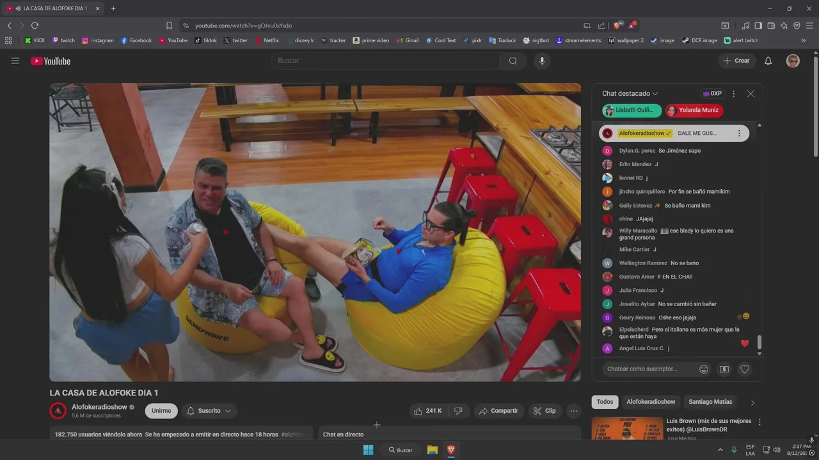The height and width of the screenshot is (460, 819).
Task: Toggle the browser sidebar panel
Action: [x=758, y=26]
